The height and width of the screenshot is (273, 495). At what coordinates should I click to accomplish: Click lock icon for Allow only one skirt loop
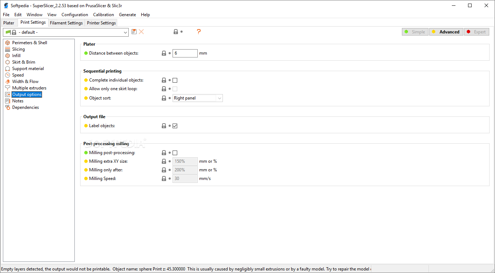click(164, 89)
